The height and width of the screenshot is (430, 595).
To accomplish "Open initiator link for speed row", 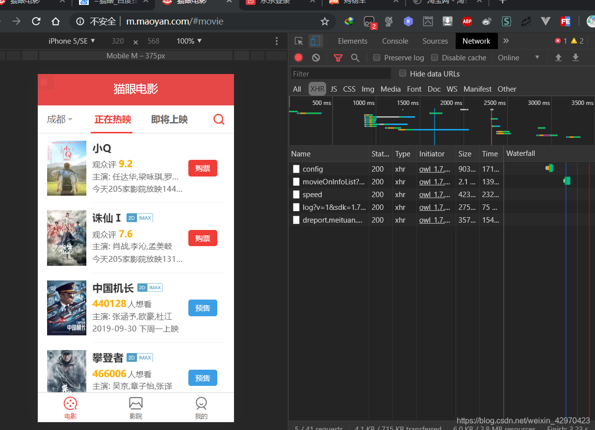I will click(x=435, y=194).
